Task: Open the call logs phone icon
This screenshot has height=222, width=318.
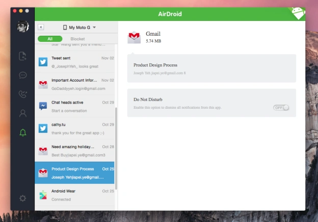Action: [x=23, y=94]
